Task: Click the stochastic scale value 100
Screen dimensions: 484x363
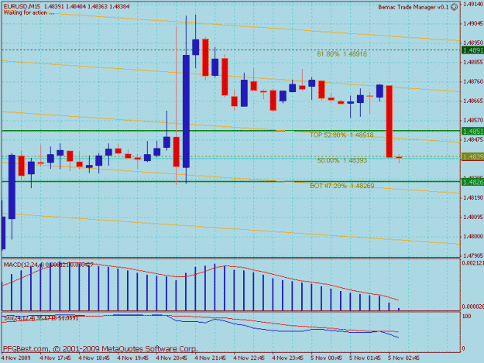Action: point(467,316)
